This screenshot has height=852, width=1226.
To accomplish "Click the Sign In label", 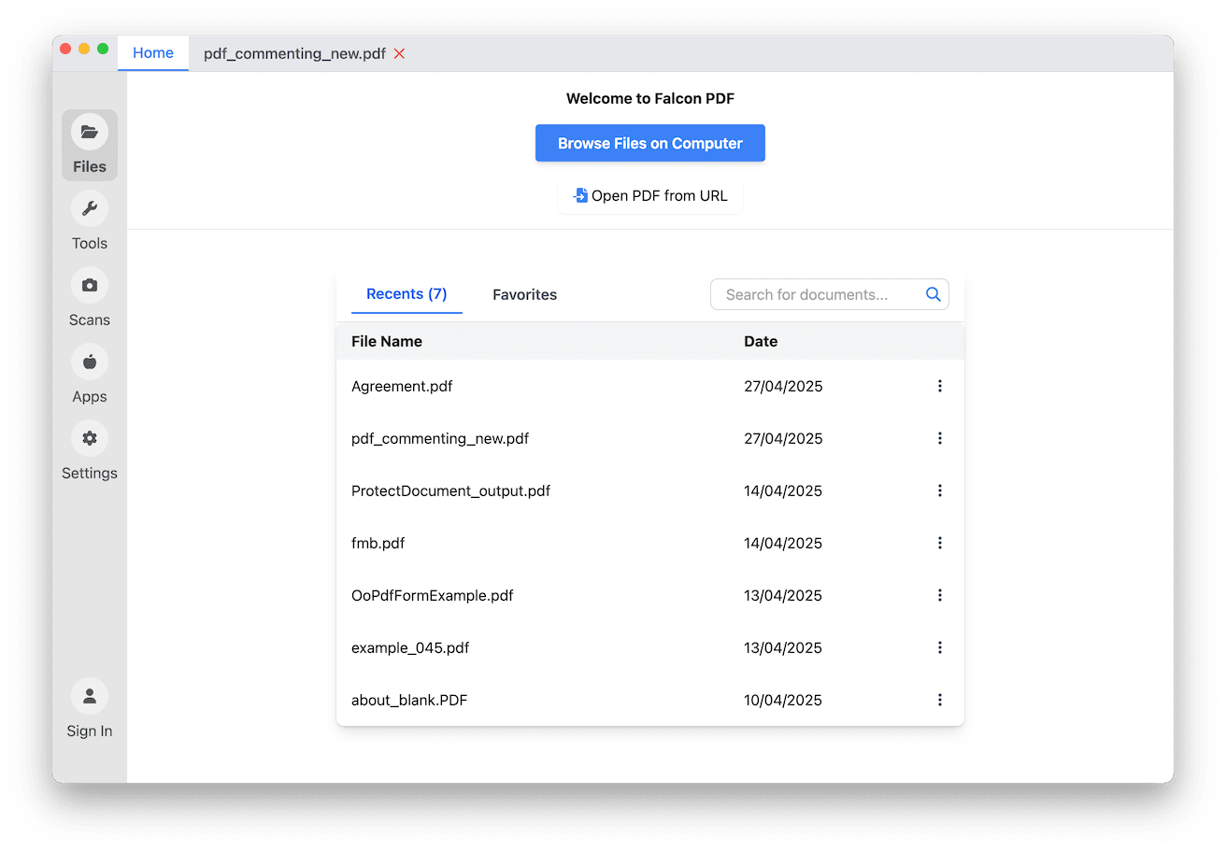I will pyautogui.click(x=90, y=731).
